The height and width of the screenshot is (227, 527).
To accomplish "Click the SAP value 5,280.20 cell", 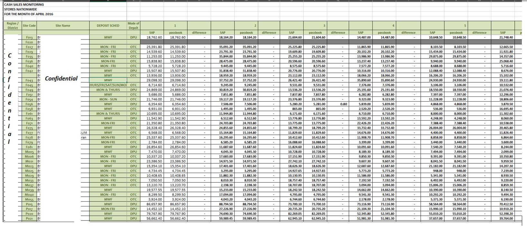I will [291, 104].
